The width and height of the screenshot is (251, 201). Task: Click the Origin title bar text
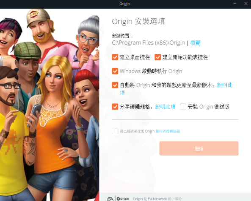124,4
